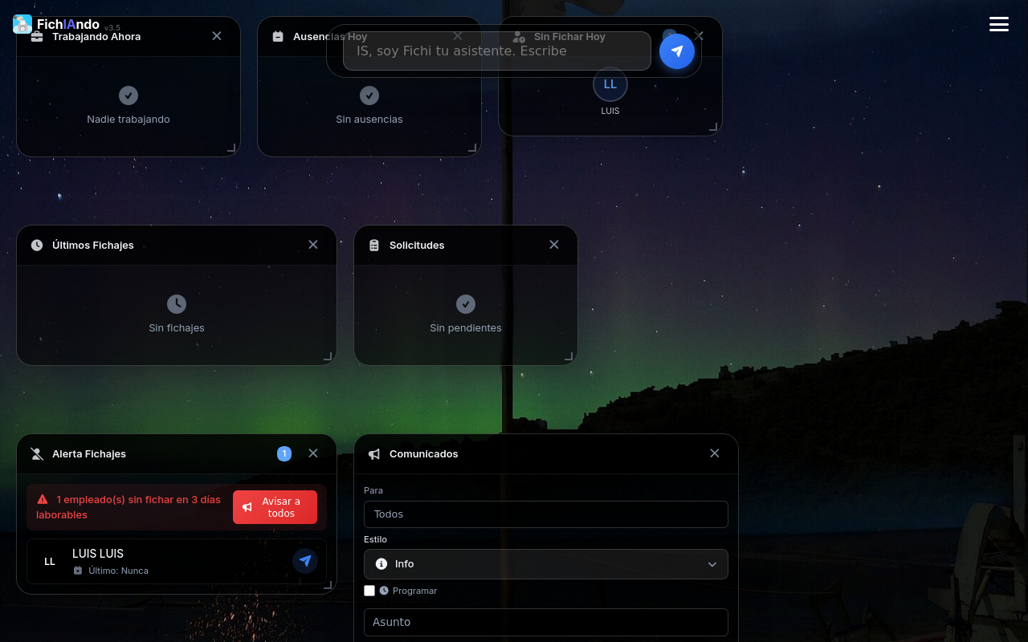Close the Solicitudes widget
The width and height of the screenshot is (1028, 642).
pyautogui.click(x=554, y=245)
